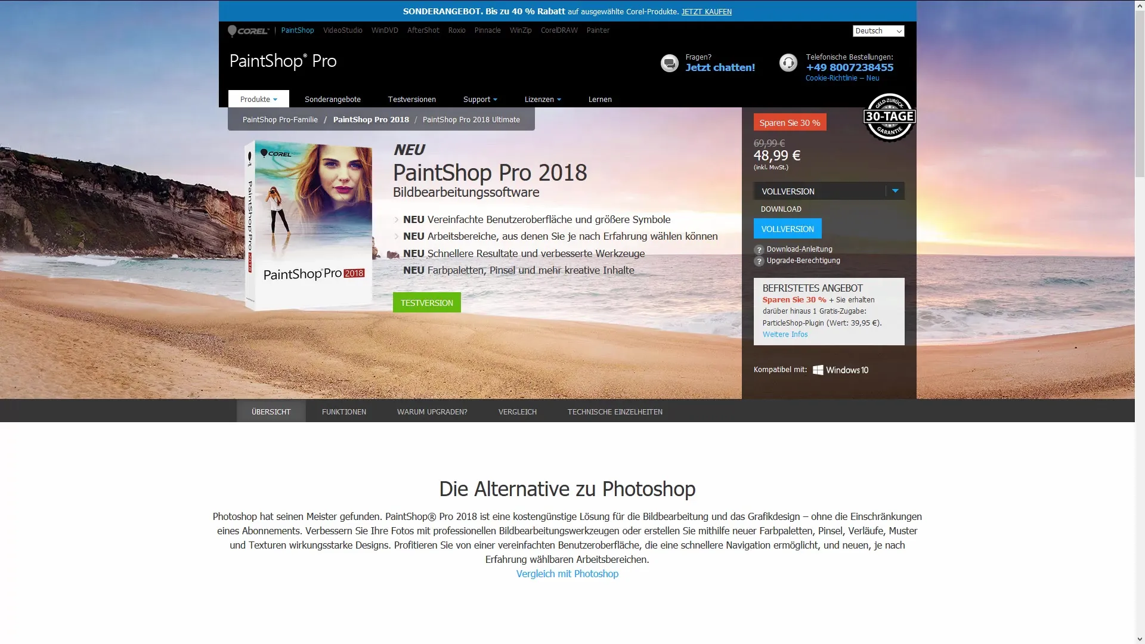Expand the Support menu
The image size is (1145, 644).
coord(480,100)
